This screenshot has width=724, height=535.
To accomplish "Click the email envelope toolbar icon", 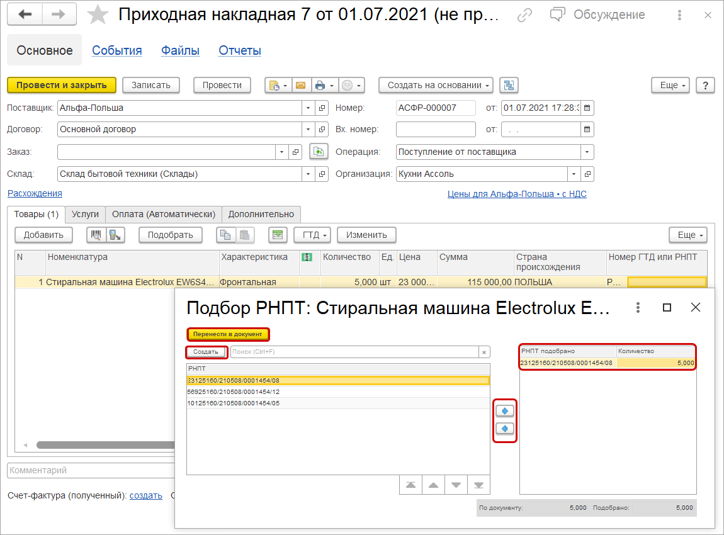I will coord(300,86).
